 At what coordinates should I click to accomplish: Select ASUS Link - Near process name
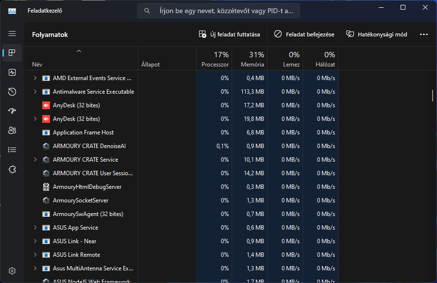coord(74,241)
